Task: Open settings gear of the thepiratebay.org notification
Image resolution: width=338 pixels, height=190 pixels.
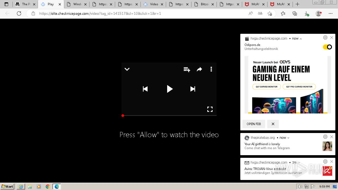Action: (x=325, y=137)
